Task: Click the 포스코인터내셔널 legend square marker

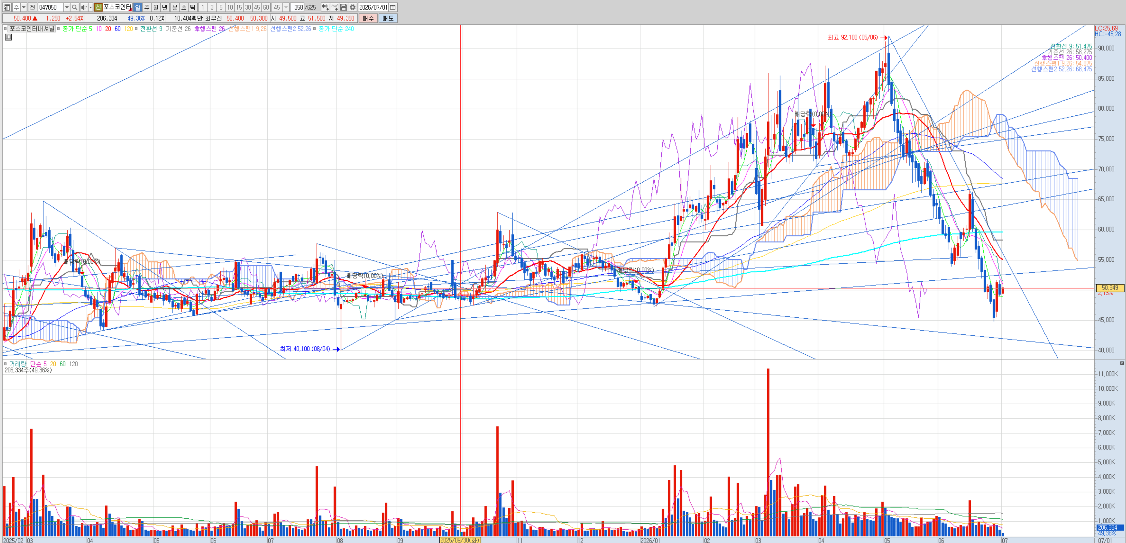Action: pyautogui.click(x=5, y=29)
